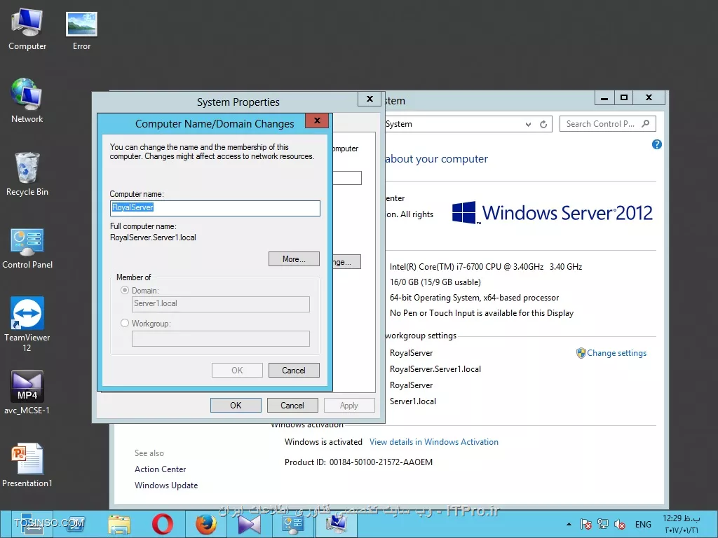Click the More... button
Viewport: 718px width, 538px height.
[x=294, y=259]
